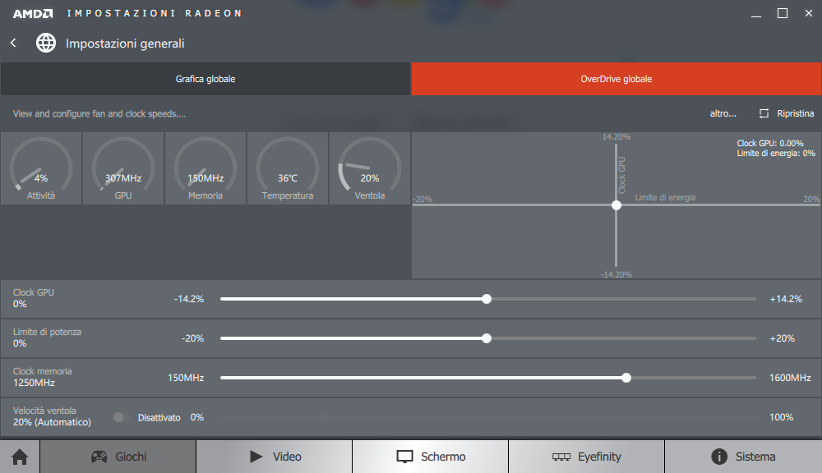Viewport: 822px width, 473px height.
Task: Click the 'Limite di energia: 0%' graph readout
Action: [776, 153]
